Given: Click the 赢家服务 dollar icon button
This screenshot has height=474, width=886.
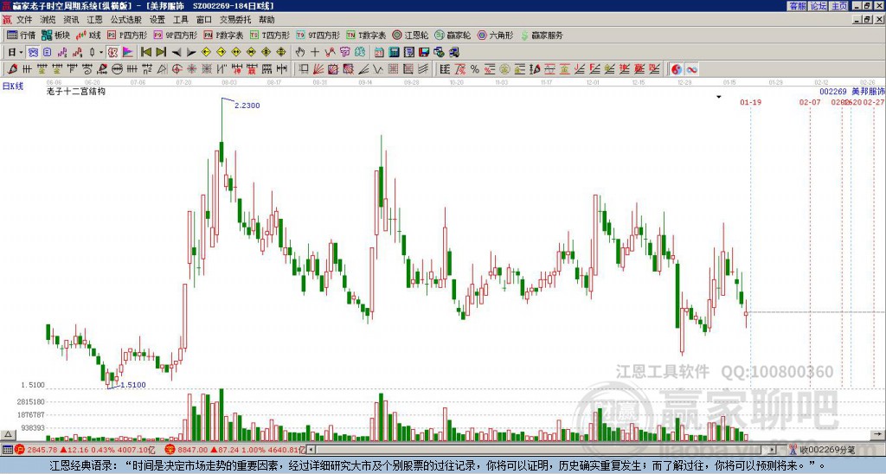Looking at the screenshot, I should point(542,35).
